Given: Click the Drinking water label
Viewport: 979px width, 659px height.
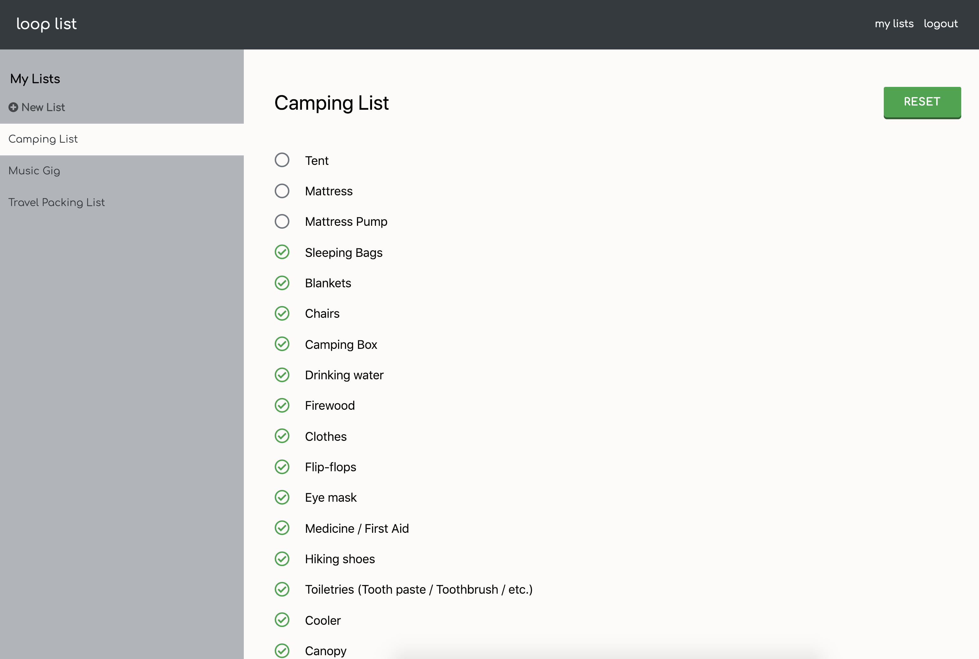Looking at the screenshot, I should tap(344, 375).
